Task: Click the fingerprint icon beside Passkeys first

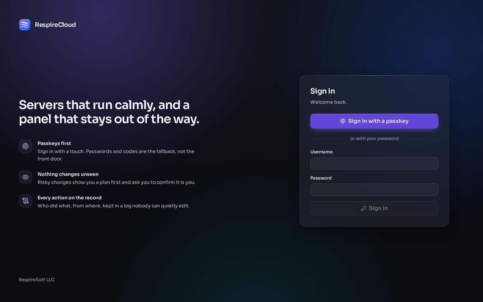Action: [25, 146]
